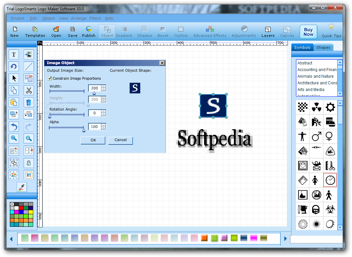352x257 pixels.
Task: Click Cancel in Image Object dialog
Action: [x=121, y=140]
